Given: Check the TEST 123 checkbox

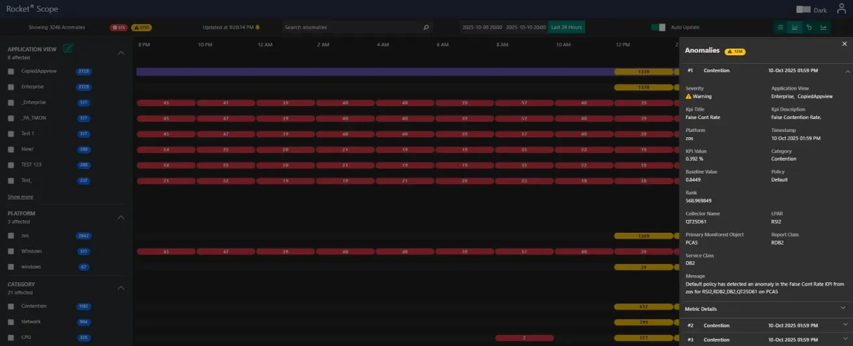Looking at the screenshot, I should click(x=11, y=165).
